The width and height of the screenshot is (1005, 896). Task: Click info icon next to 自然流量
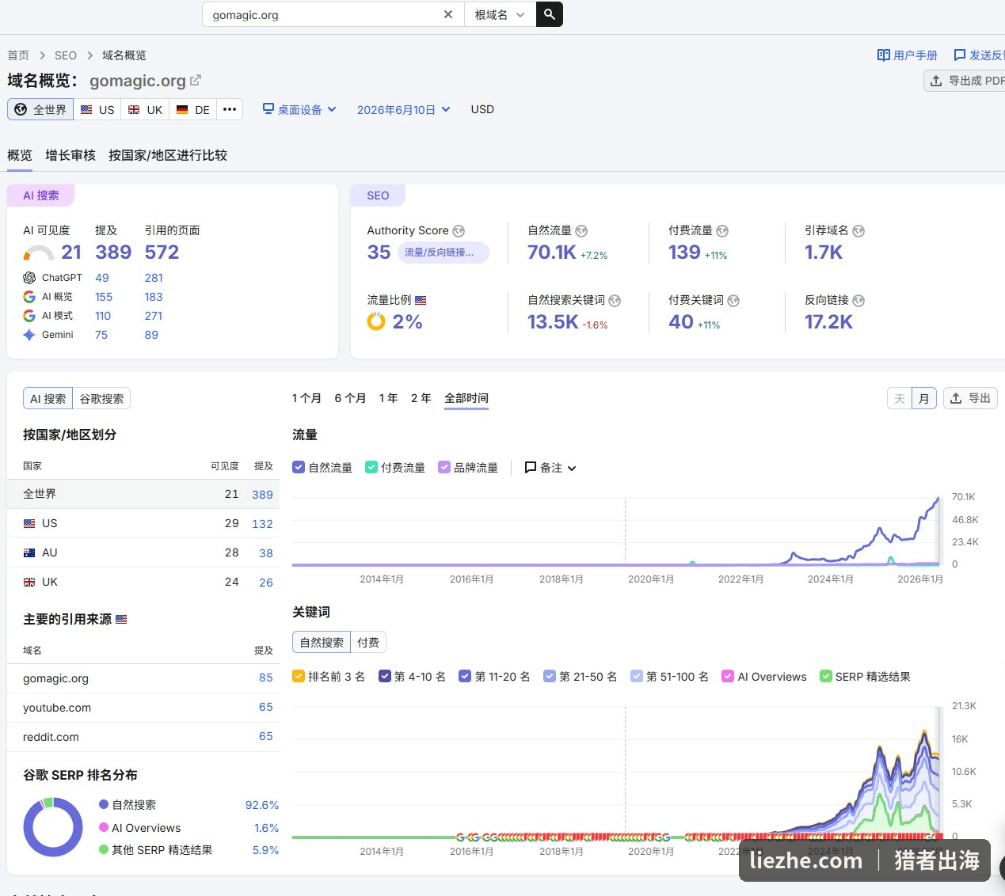point(581,231)
